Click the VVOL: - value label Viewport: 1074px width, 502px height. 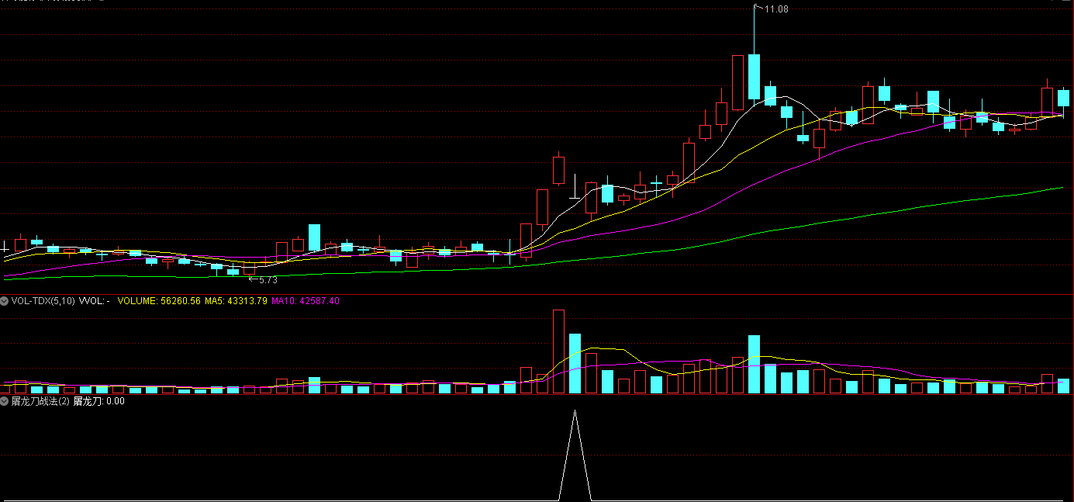coord(95,300)
